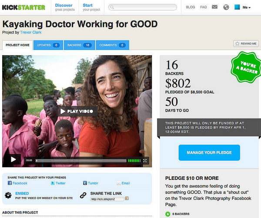Image resolution: width=261 pixels, height=218 pixels.
Task: Share project via Facebook icon
Action: [x=10, y=183]
